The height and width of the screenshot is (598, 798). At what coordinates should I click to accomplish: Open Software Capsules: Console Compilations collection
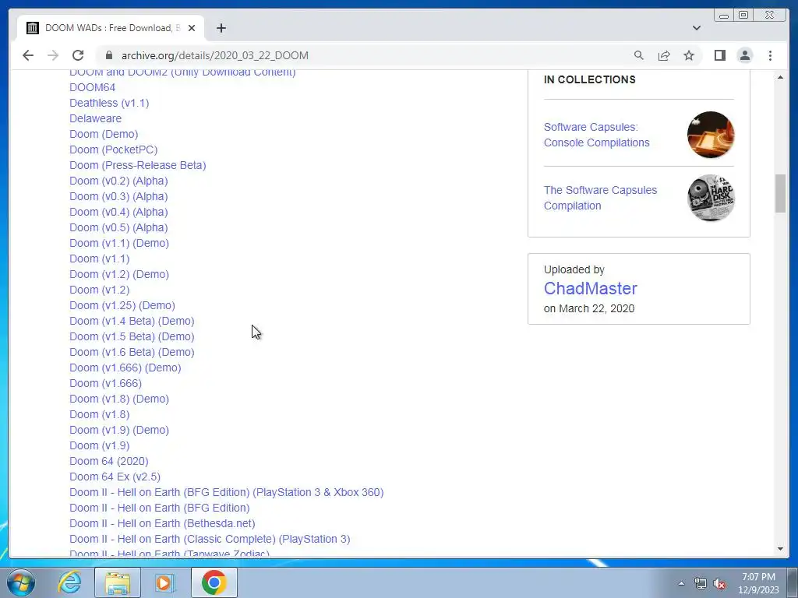(x=596, y=135)
